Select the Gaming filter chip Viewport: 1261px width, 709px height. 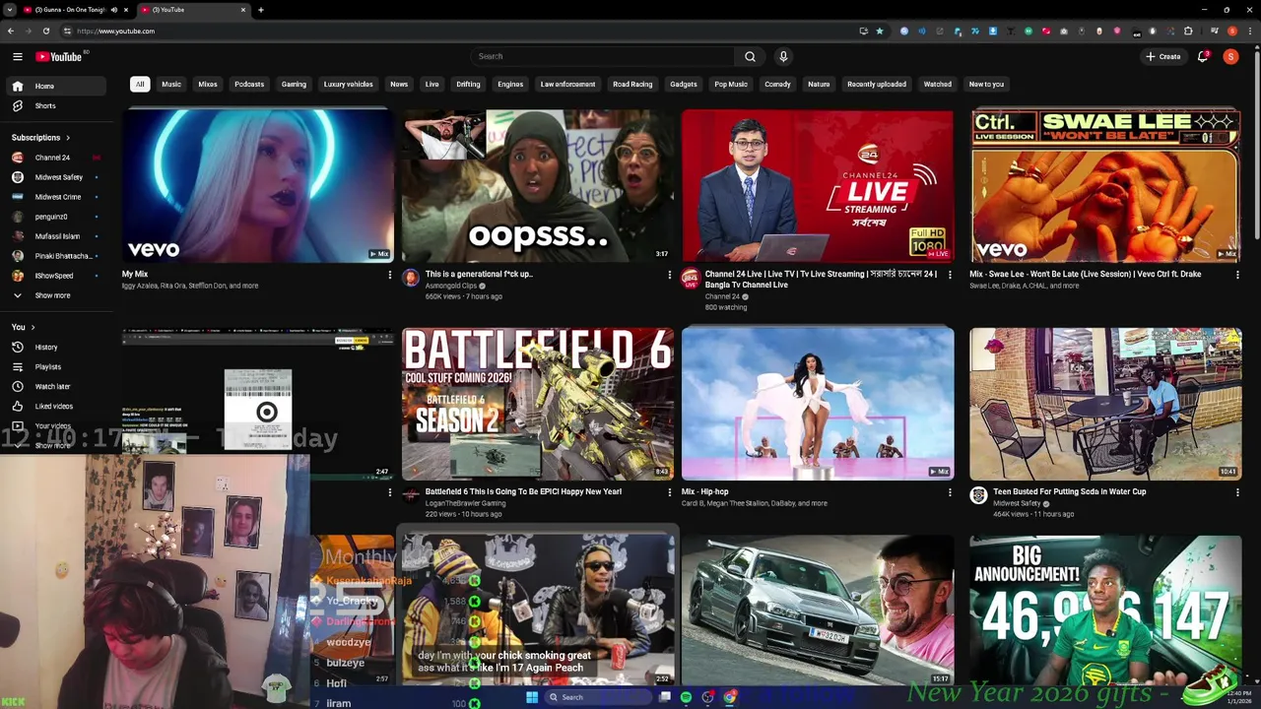coord(294,85)
